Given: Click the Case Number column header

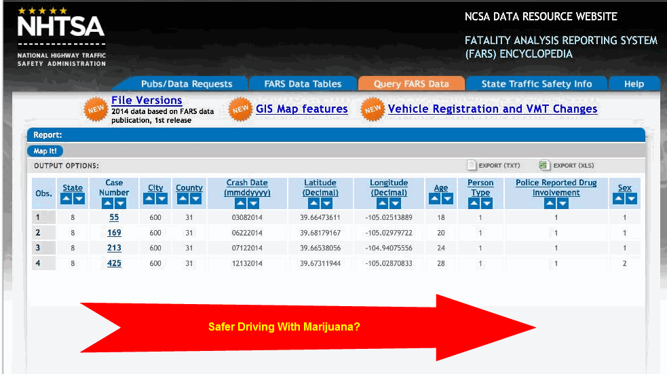Looking at the screenshot, I should [114, 187].
